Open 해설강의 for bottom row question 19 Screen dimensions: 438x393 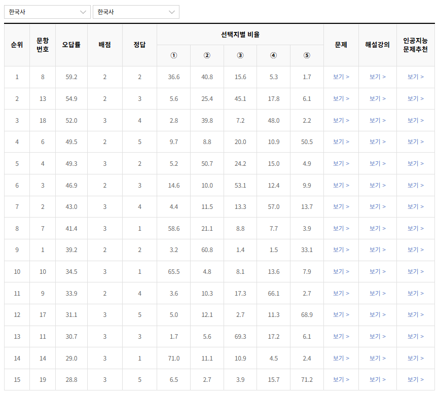(x=378, y=379)
